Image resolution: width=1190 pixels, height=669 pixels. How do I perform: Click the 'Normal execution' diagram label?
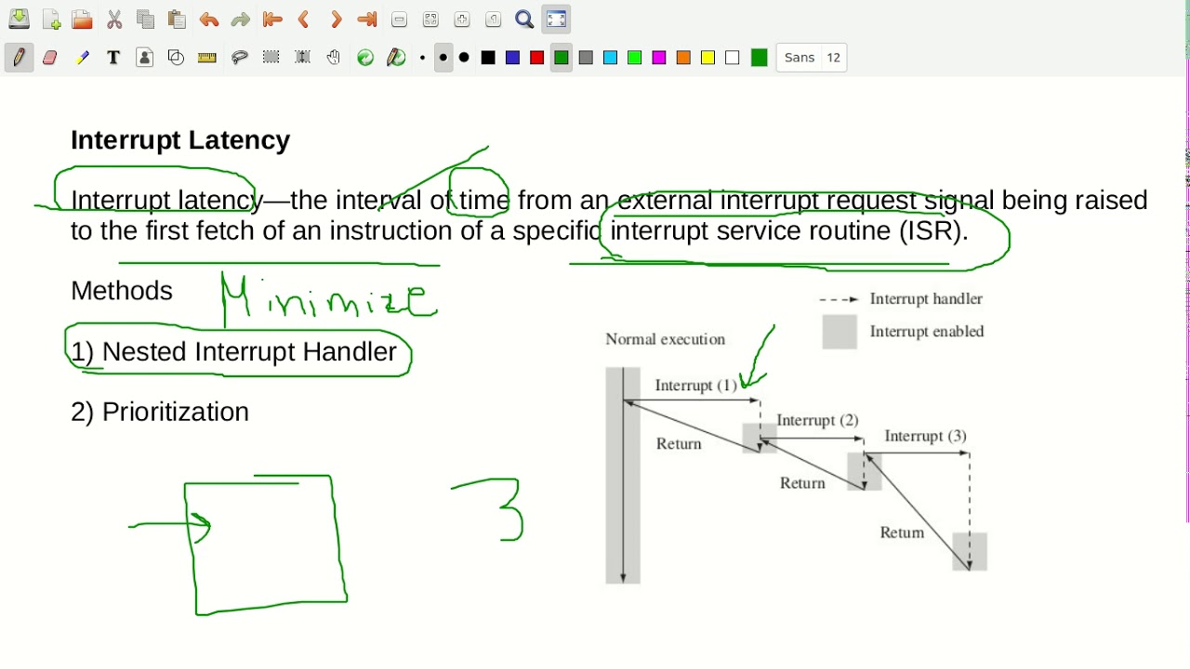tap(666, 339)
